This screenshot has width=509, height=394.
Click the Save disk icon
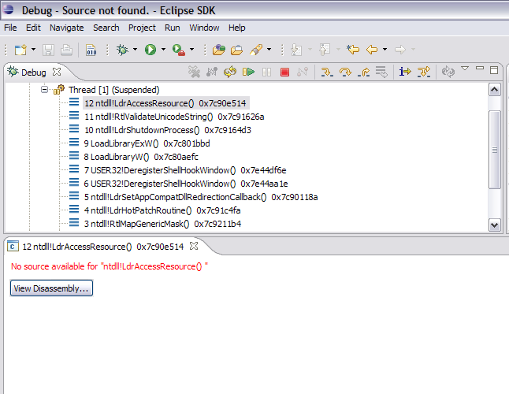click(x=48, y=50)
